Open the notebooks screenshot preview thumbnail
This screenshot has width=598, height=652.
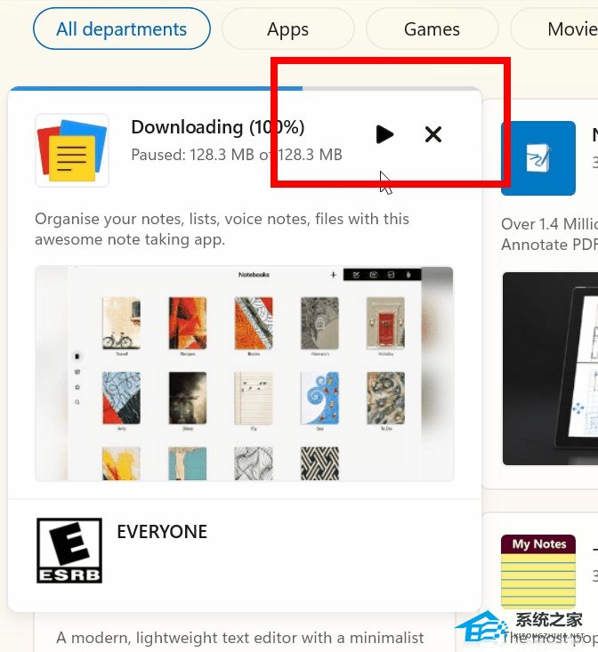click(x=245, y=374)
